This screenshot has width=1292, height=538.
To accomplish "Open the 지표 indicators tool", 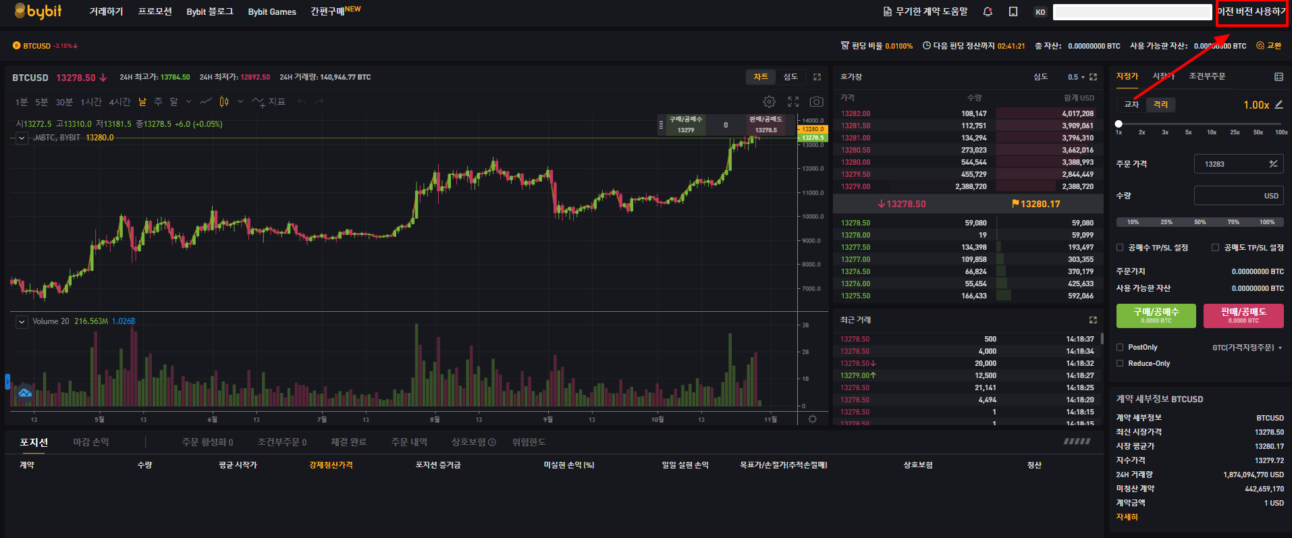I will [x=269, y=102].
